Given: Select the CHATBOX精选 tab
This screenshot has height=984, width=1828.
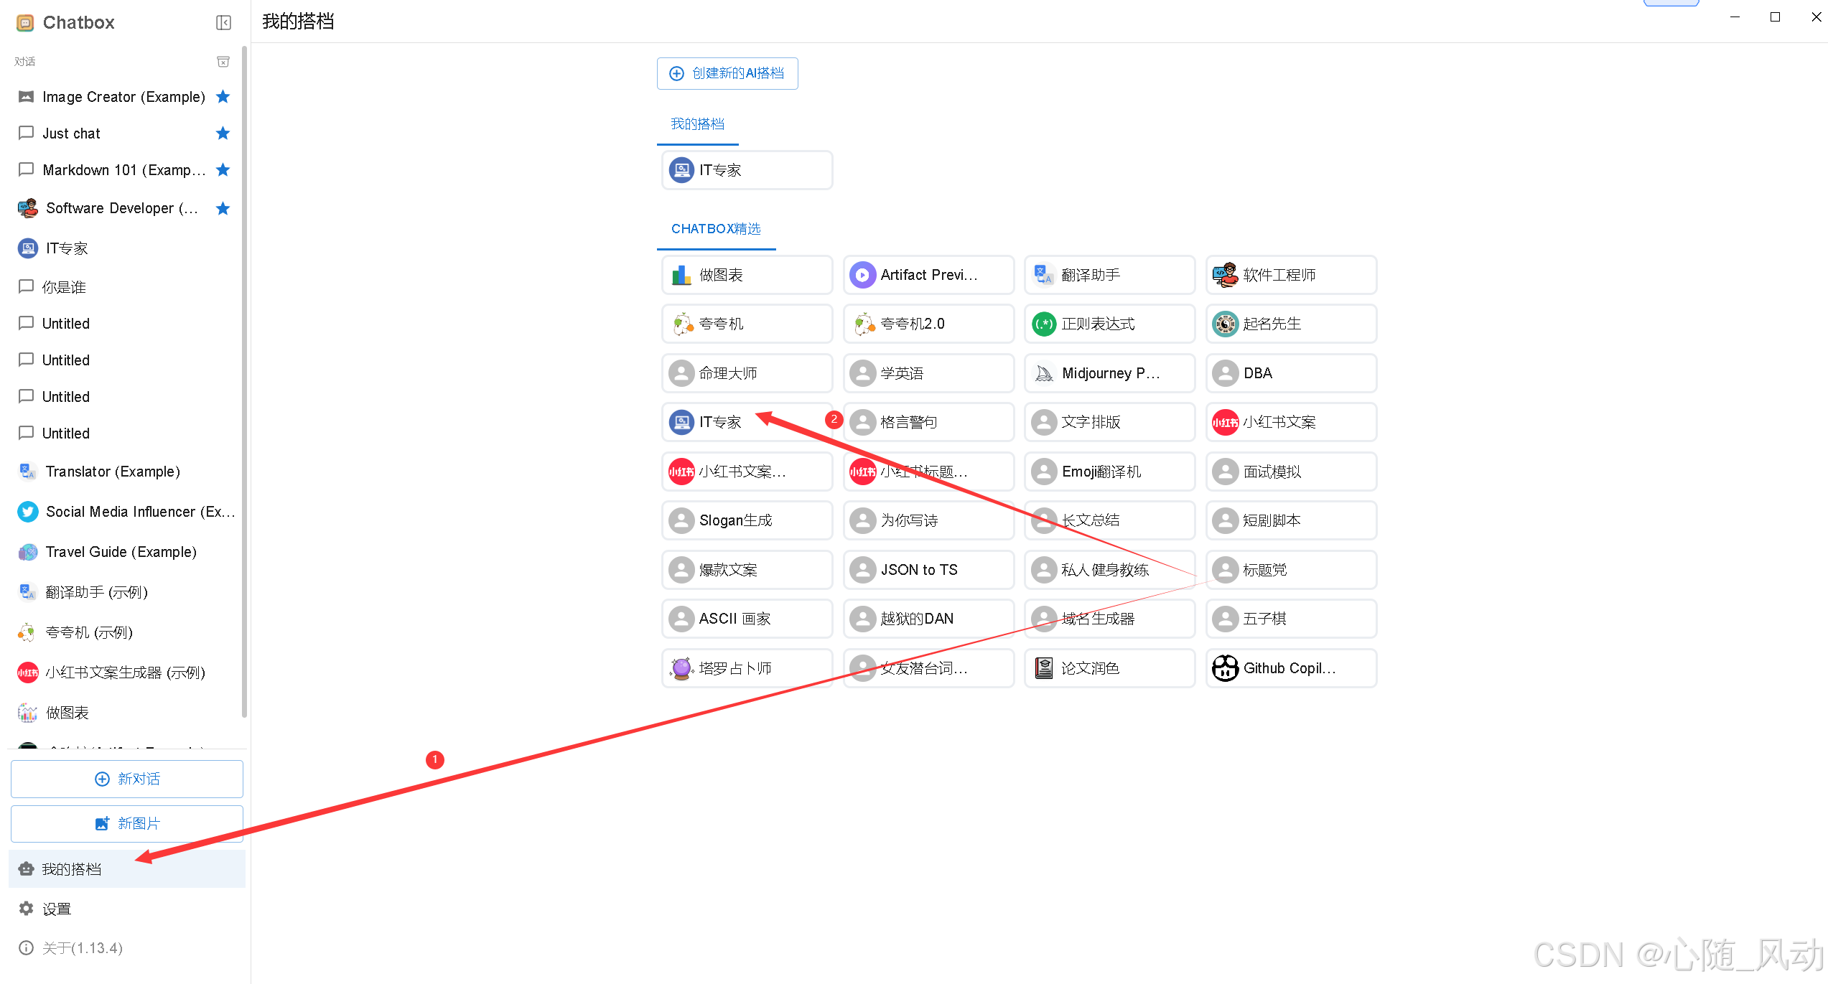Looking at the screenshot, I should [x=716, y=229].
